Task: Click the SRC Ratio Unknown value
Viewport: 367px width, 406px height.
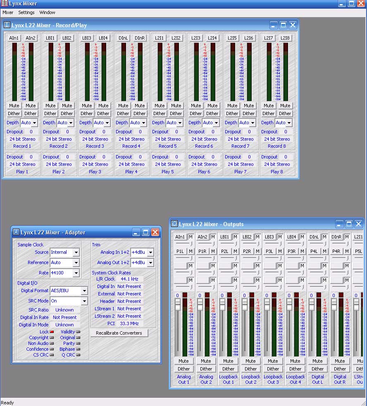Action: pos(64,310)
